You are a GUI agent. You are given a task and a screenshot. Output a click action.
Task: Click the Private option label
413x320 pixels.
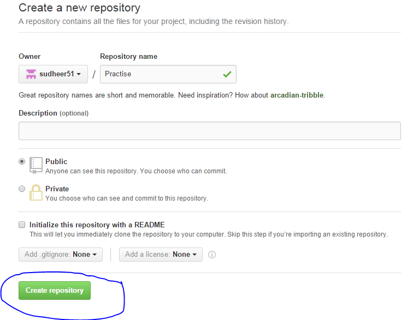click(x=57, y=189)
